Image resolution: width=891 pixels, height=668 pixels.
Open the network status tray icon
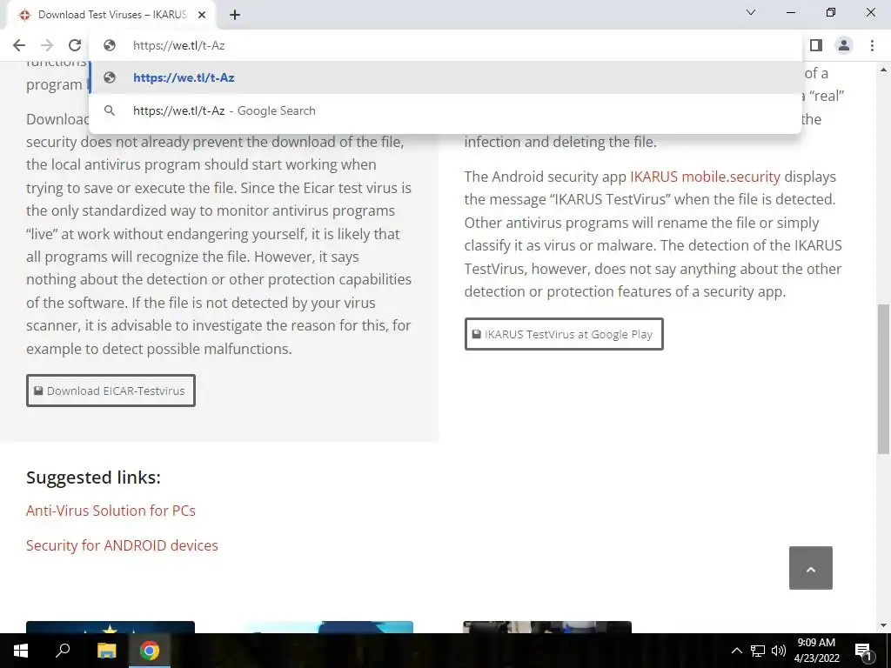pyautogui.click(x=758, y=651)
